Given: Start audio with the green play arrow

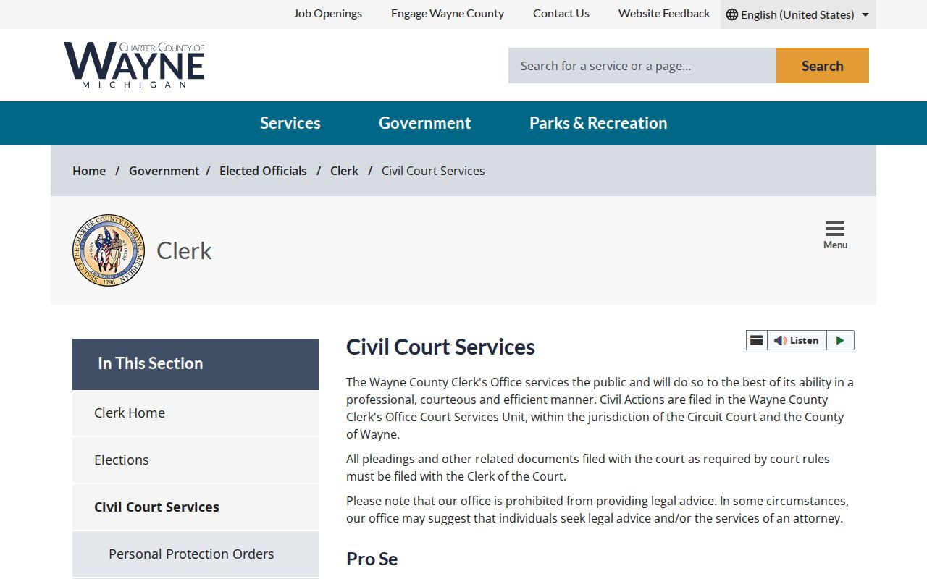Looking at the screenshot, I should coord(840,340).
